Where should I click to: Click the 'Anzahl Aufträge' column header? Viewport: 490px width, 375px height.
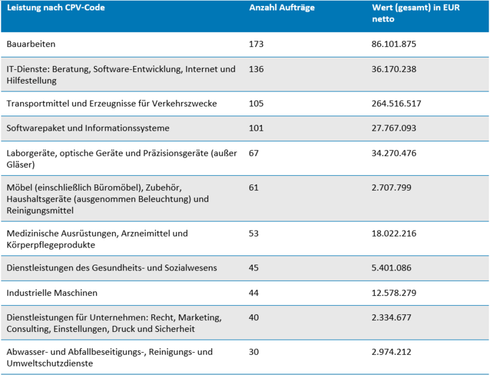[281, 8]
